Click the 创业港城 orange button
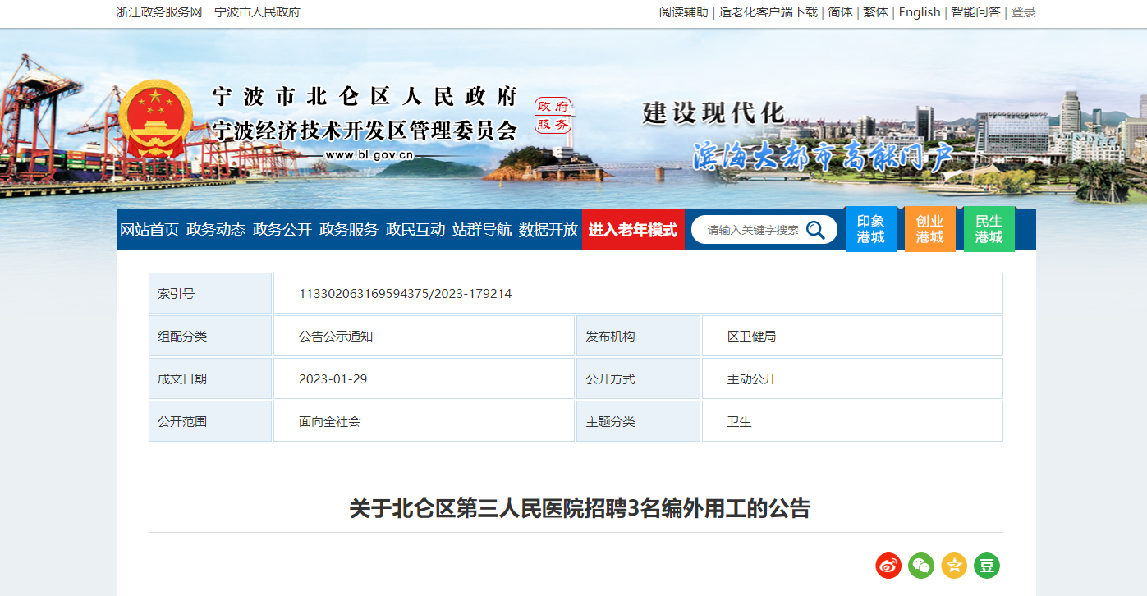The image size is (1147, 596). coord(929,229)
